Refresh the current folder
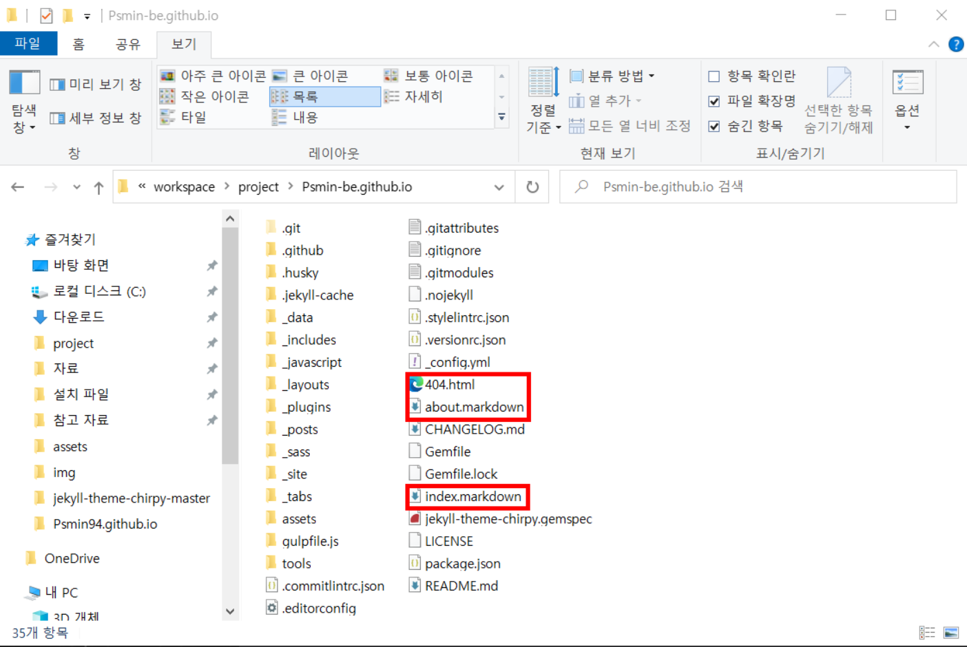Image resolution: width=967 pixels, height=647 pixels. [x=532, y=187]
